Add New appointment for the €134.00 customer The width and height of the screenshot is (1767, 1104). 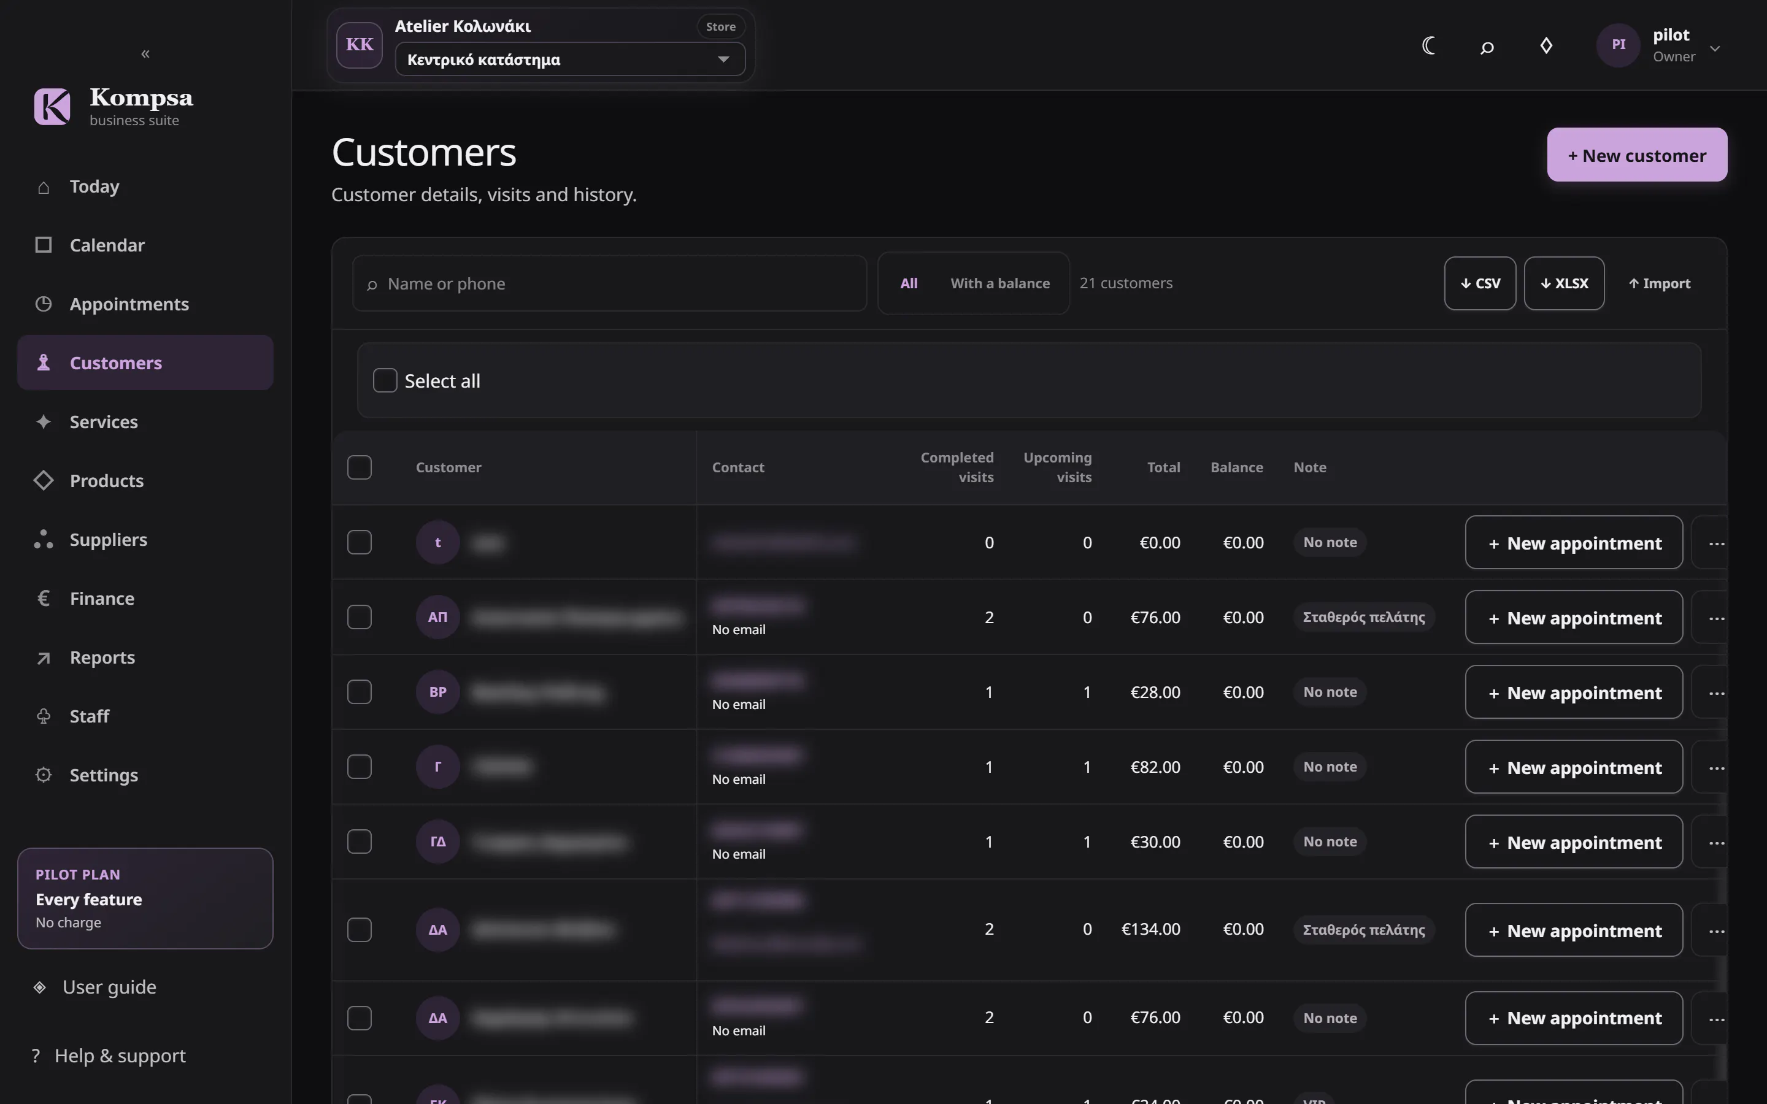1574,930
